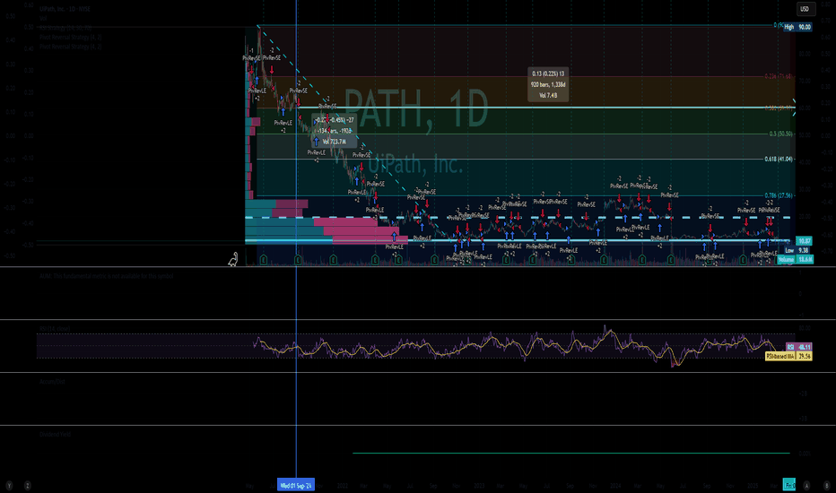Screen dimensions: 836x493
Task: Select the Vol indicator legend entry
Action: pyautogui.click(x=43, y=18)
